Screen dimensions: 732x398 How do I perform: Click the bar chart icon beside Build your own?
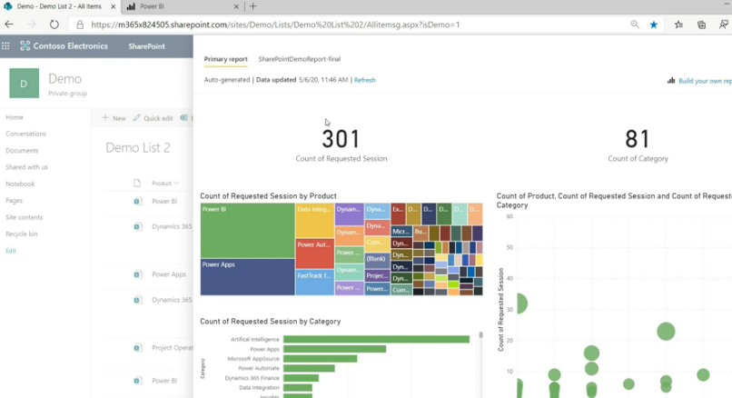pos(671,80)
